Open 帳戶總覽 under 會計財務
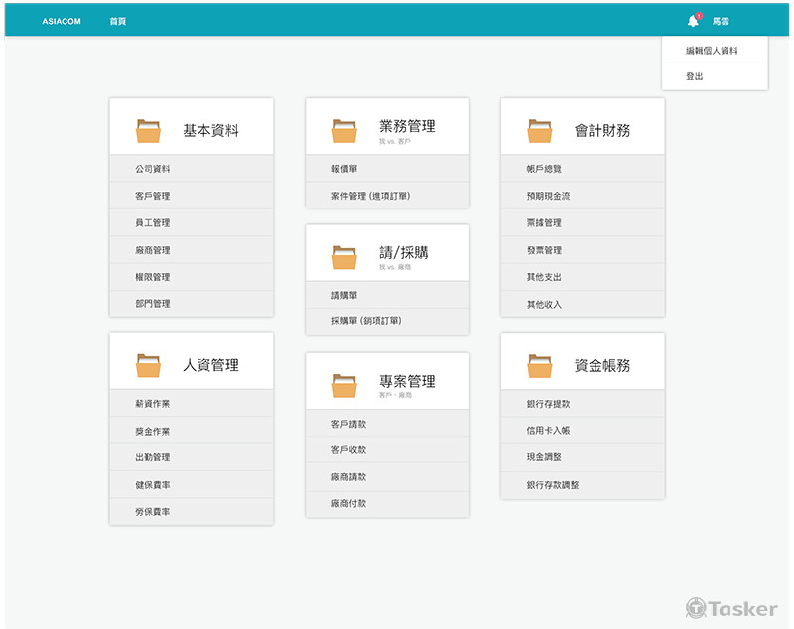This screenshot has height=629, width=794. click(544, 169)
